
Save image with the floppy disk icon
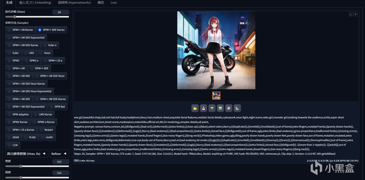pyautogui.click(x=203, y=108)
